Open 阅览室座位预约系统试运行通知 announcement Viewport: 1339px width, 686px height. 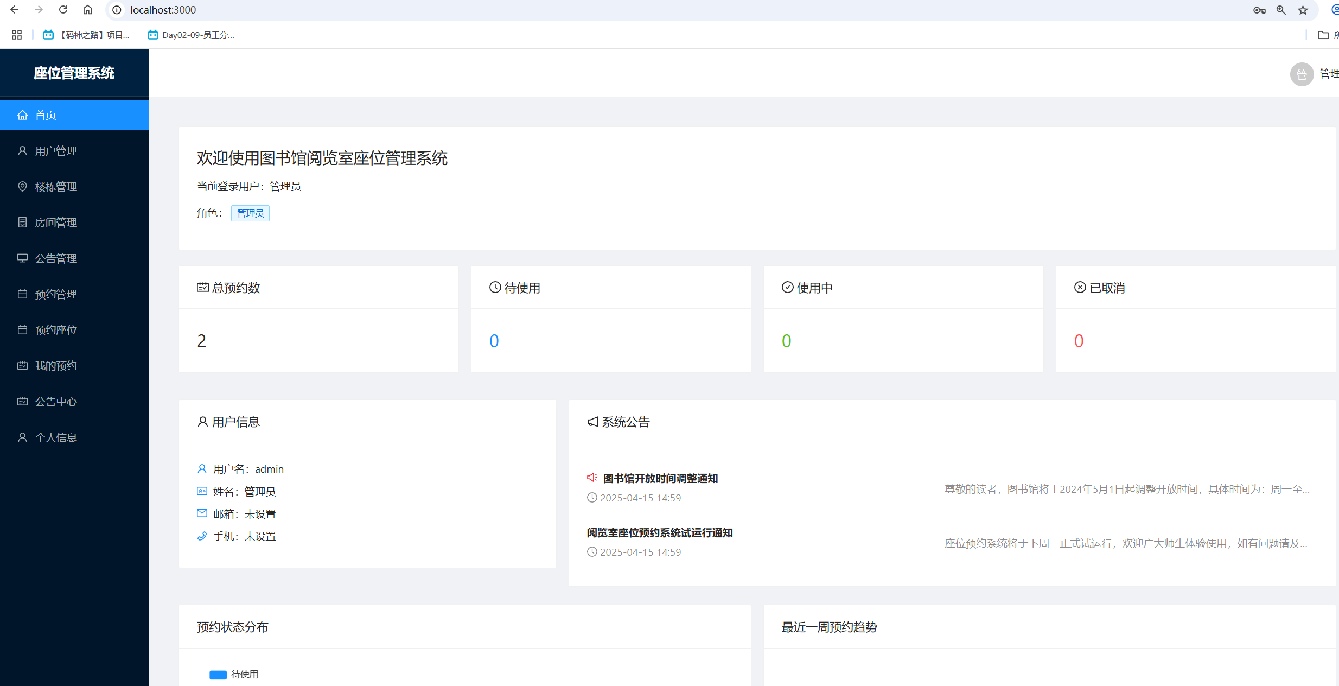click(x=660, y=532)
